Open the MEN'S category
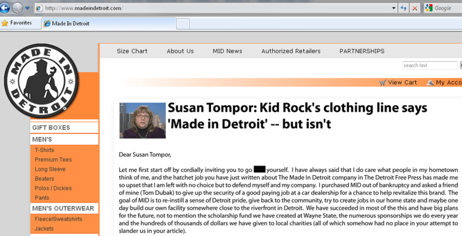 (x=64, y=139)
